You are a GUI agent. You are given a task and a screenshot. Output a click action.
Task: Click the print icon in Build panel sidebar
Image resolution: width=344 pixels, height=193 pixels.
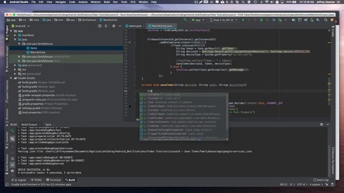point(12,170)
